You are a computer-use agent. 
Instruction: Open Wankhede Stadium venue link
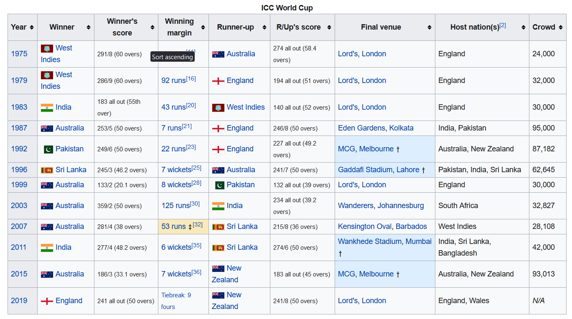pyautogui.click(x=370, y=241)
